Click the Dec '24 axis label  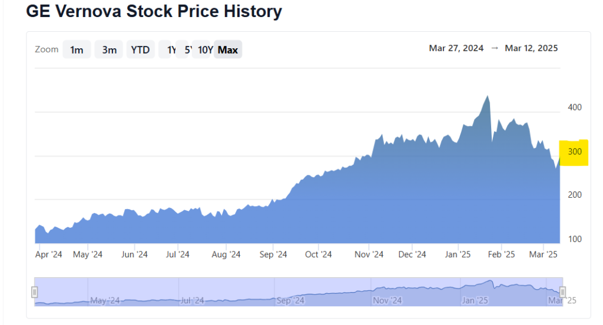tap(412, 254)
